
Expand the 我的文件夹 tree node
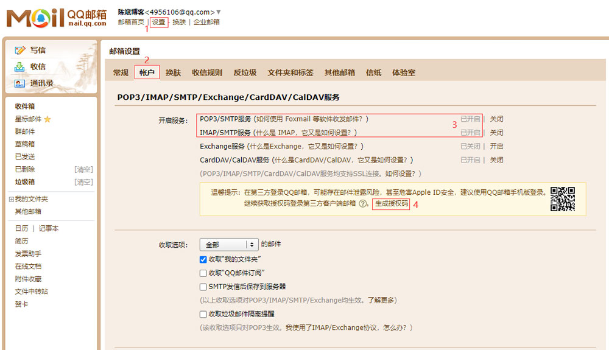[11, 199]
